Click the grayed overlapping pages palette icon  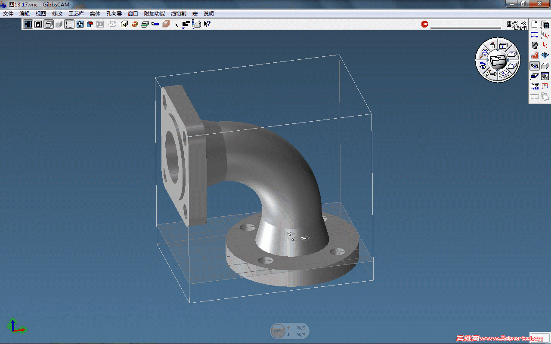545,97
